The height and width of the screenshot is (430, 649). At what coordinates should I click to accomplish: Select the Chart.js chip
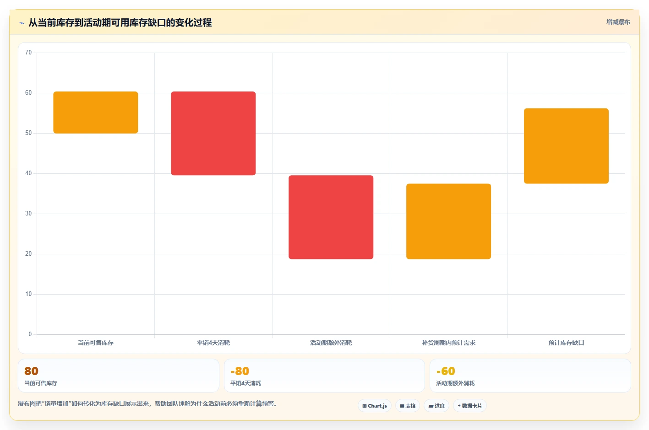pyautogui.click(x=375, y=406)
